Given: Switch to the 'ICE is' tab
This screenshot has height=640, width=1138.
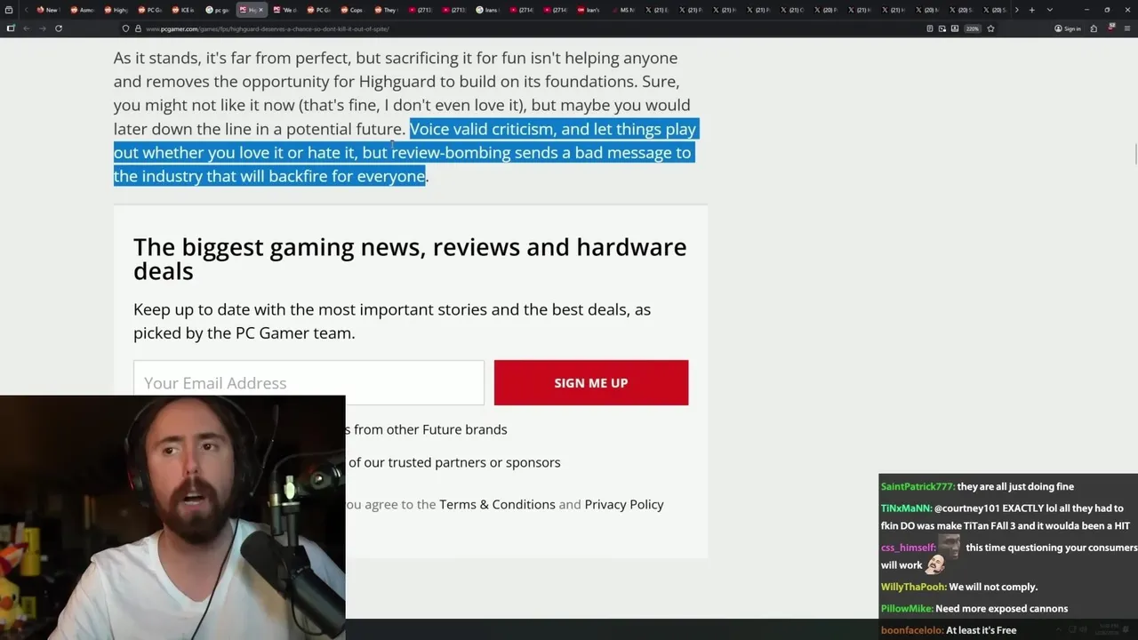Looking at the screenshot, I should pyautogui.click(x=183, y=10).
